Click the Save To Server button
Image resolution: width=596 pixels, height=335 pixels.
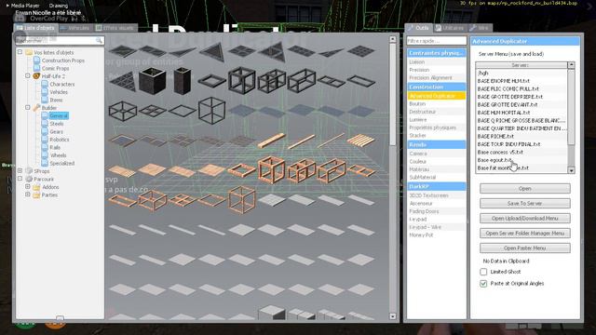pos(524,203)
